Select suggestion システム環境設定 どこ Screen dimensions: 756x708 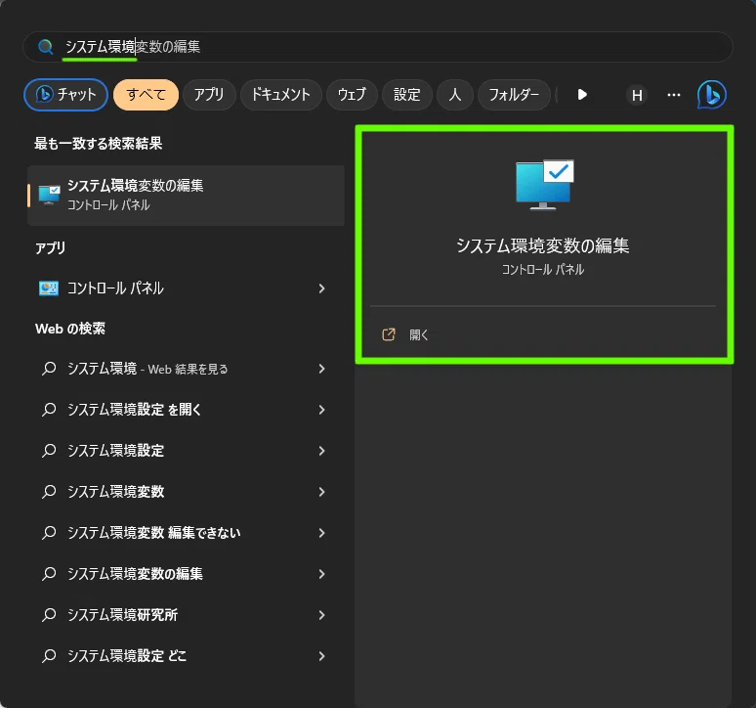click(x=186, y=656)
